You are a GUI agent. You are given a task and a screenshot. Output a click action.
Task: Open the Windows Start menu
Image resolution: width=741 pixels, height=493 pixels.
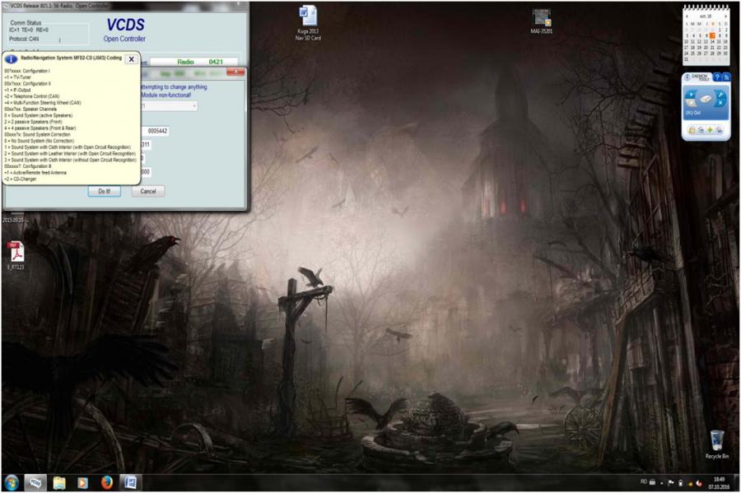[x=12, y=482]
